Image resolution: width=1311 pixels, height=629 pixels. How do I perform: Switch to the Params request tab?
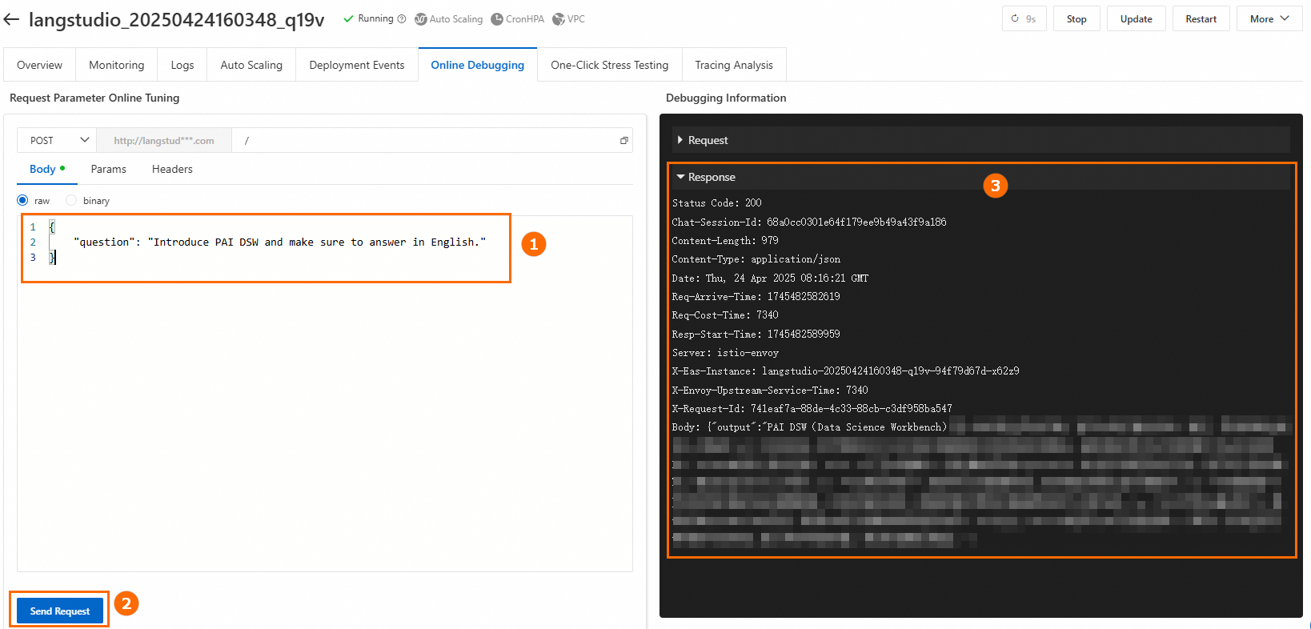tap(109, 169)
